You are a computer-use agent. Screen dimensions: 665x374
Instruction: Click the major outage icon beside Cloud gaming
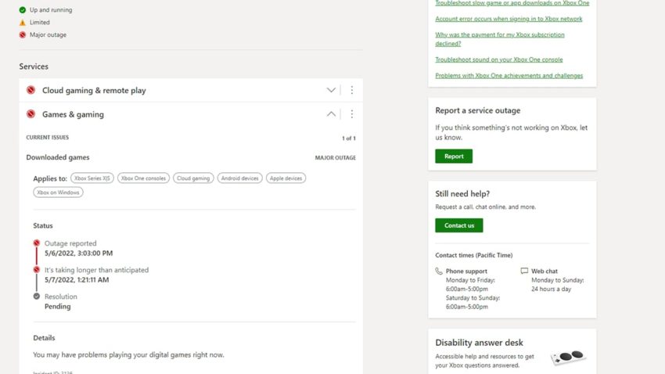coord(31,90)
